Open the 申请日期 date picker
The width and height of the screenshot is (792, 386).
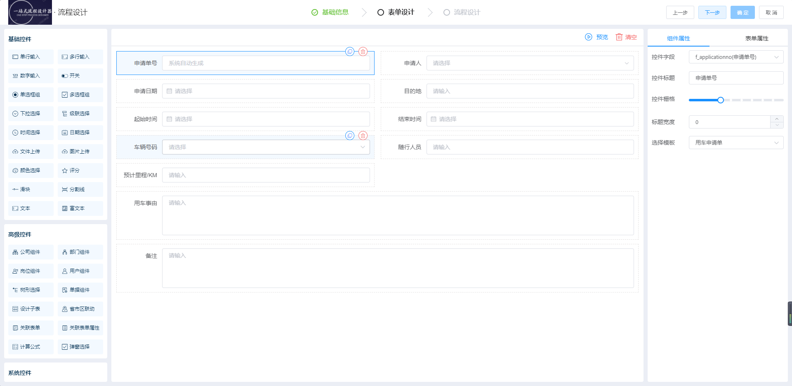point(266,91)
